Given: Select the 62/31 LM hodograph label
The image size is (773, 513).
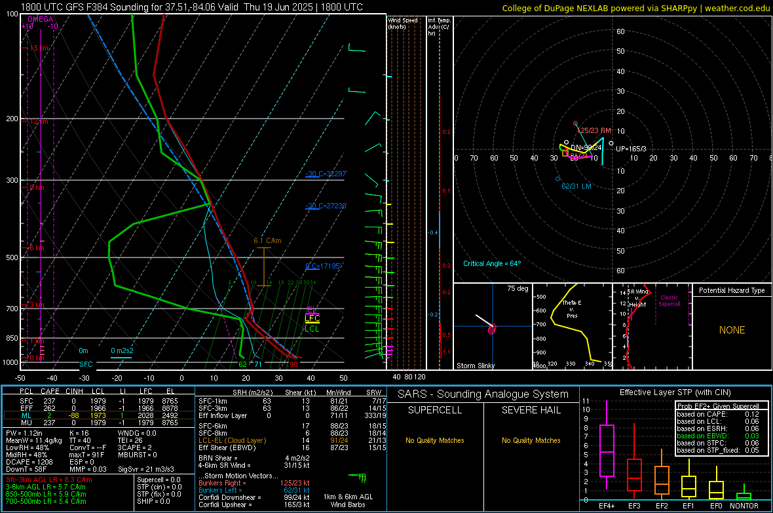Looking at the screenshot, I should pyautogui.click(x=576, y=186).
